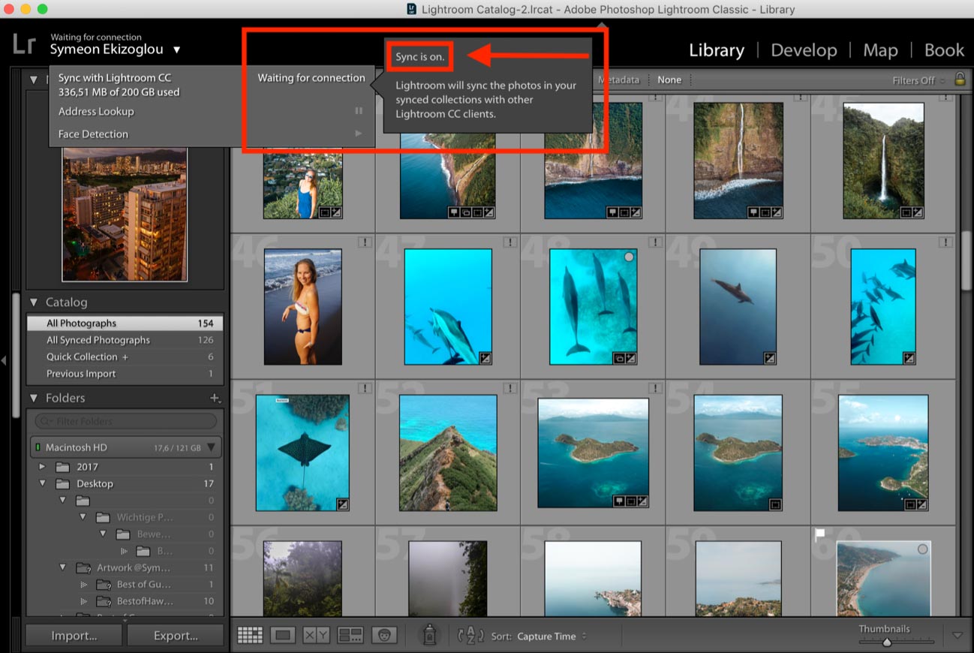Click the Face Detection entry

coord(93,134)
